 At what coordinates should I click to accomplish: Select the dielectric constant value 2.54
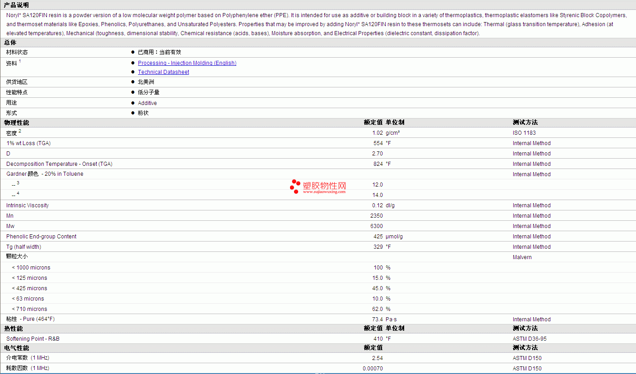tap(378, 358)
